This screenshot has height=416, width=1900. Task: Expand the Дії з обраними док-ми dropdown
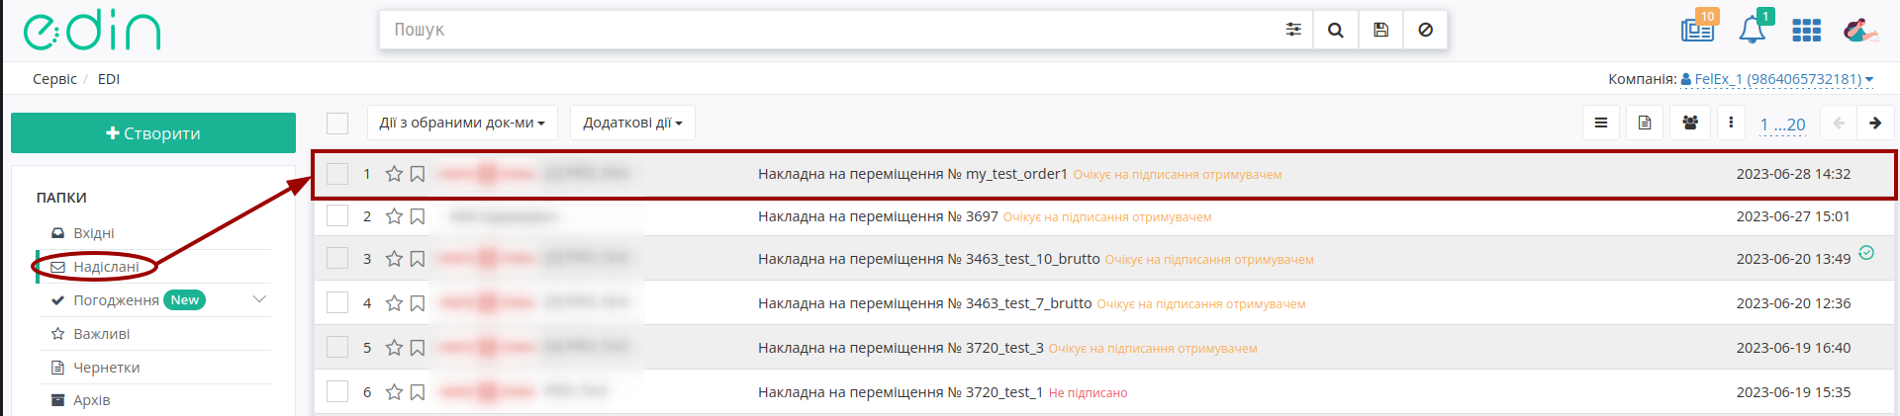462,123
